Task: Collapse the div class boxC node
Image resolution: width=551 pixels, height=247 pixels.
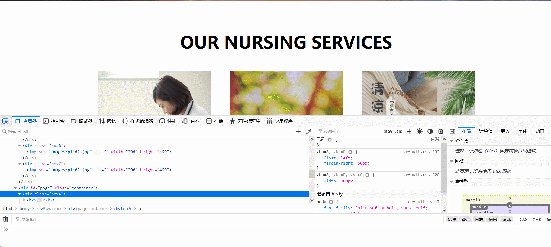Action: click(x=20, y=164)
